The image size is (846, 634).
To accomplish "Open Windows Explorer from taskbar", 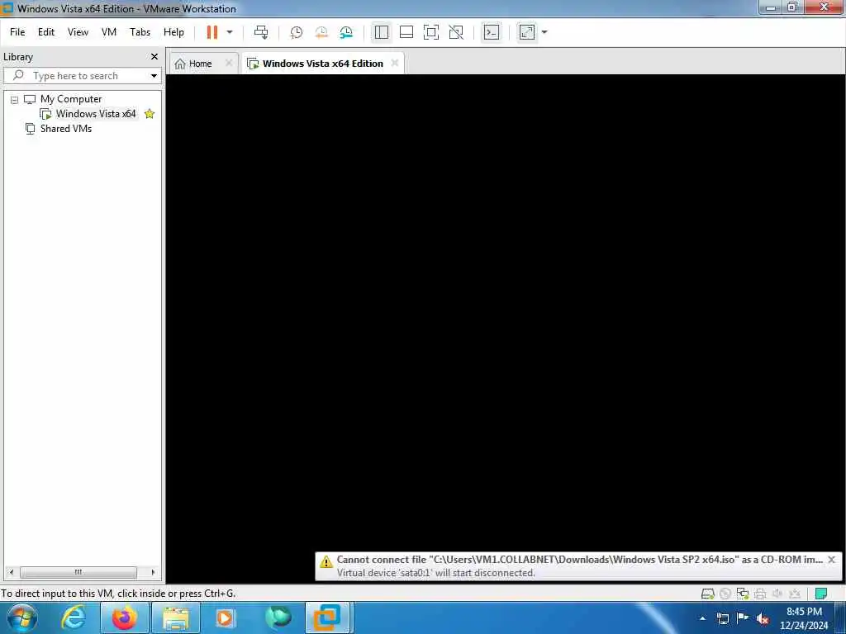I will [x=176, y=617].
